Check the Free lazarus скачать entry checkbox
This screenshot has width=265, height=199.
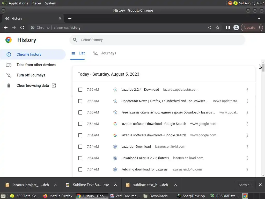(80, 112)
